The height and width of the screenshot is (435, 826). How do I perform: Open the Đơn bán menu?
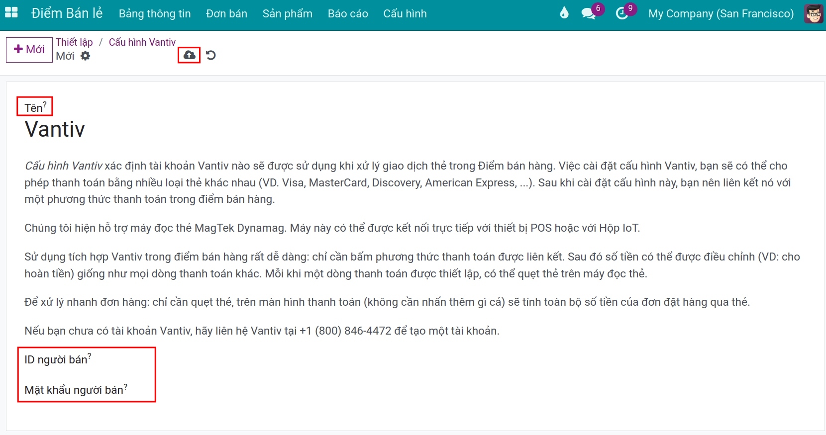coord(226,13)
